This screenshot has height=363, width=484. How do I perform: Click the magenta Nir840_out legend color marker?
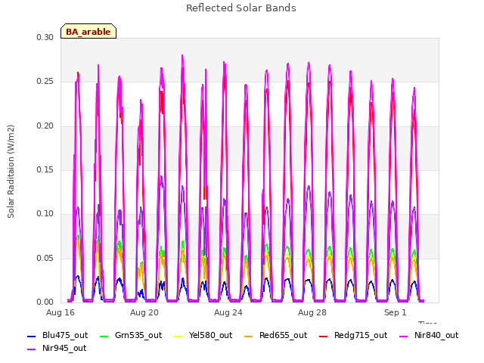pos(404,336)
